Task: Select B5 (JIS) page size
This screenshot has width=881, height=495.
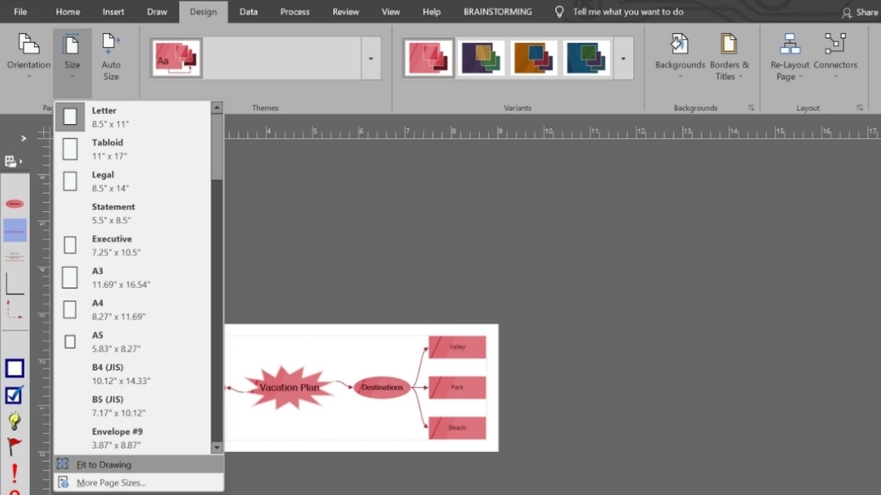Action: [132, 406]
